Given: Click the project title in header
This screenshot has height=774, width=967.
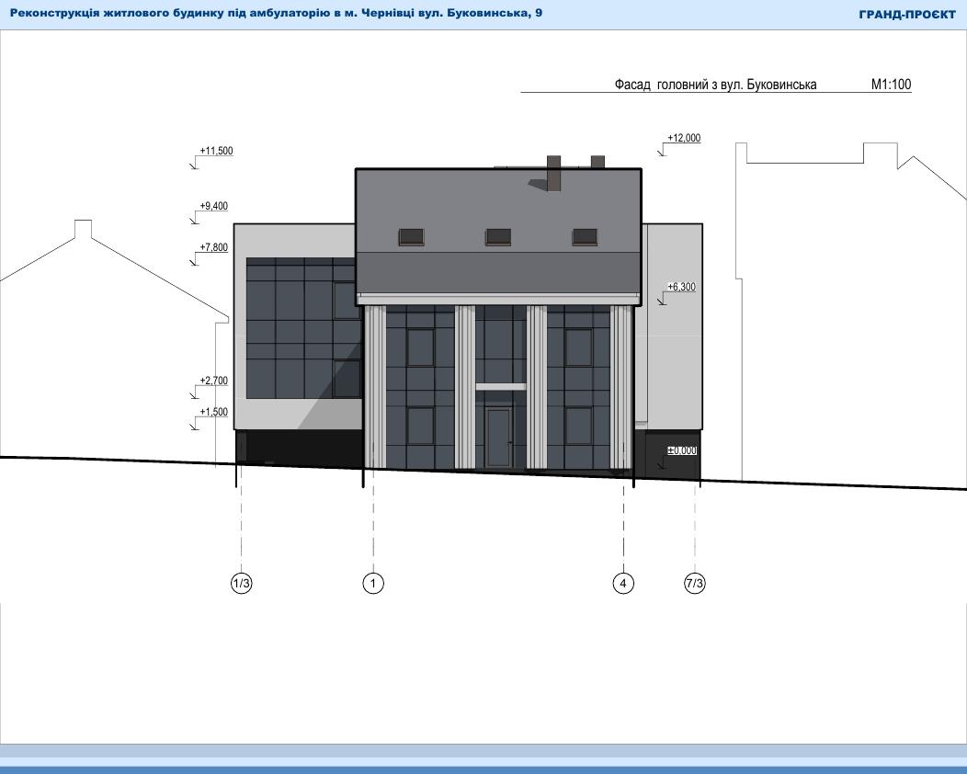Looking at the screenshot, I should click(276, 14).
